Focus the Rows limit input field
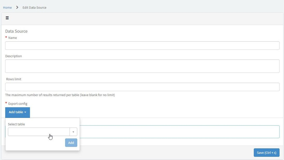The width and height of the screenshot is (284, 160). pos(142,87)
